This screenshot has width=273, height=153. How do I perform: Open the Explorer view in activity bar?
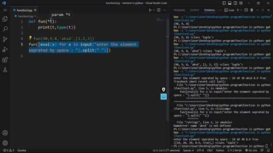coord(5,19)
